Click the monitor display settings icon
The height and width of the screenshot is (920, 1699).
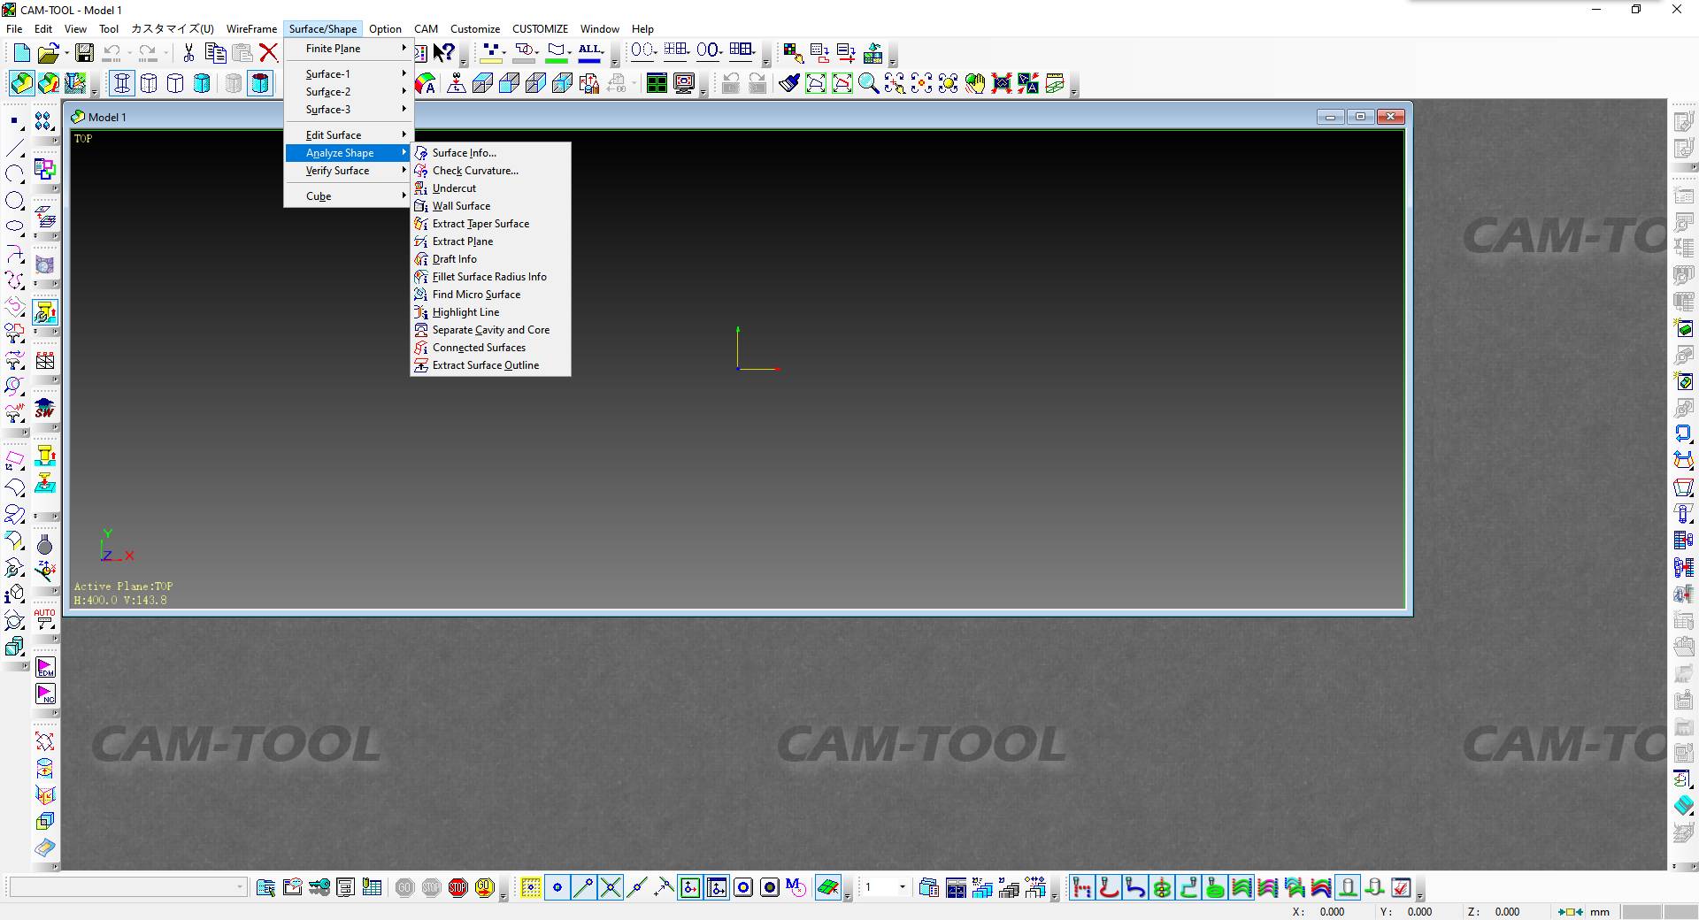tap(684, 83)
